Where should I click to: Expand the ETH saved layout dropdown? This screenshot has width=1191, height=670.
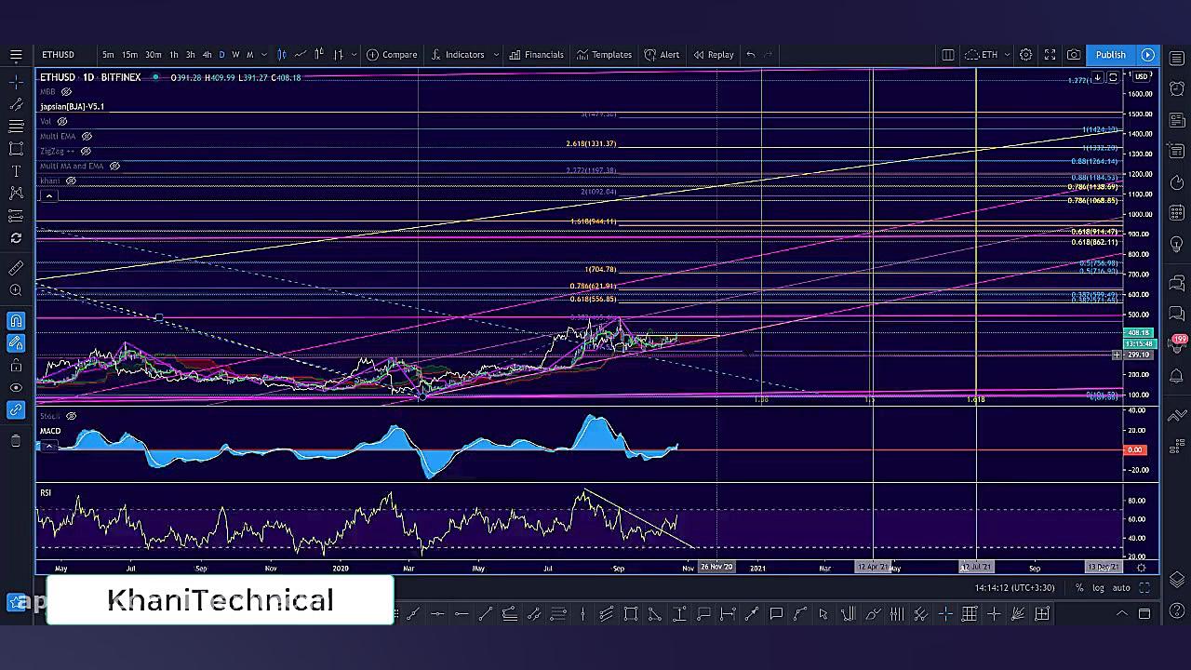point(1008,55)
